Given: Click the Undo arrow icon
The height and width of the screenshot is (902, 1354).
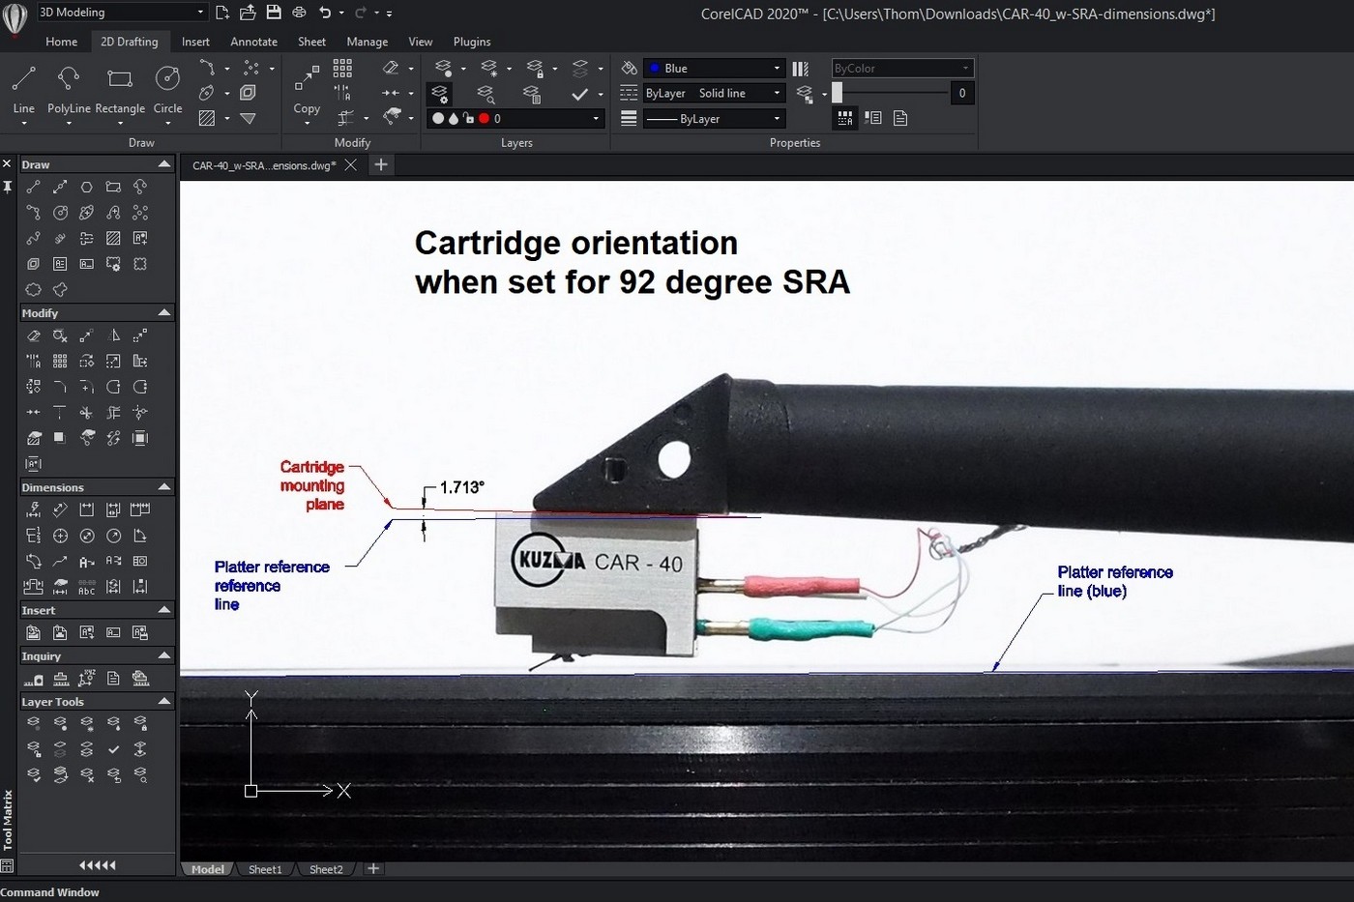Looking at the screenshot, I should [x=325, y=13].
